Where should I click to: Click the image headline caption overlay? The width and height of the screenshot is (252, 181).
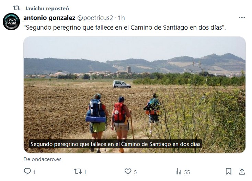click(x=115, y=144)
